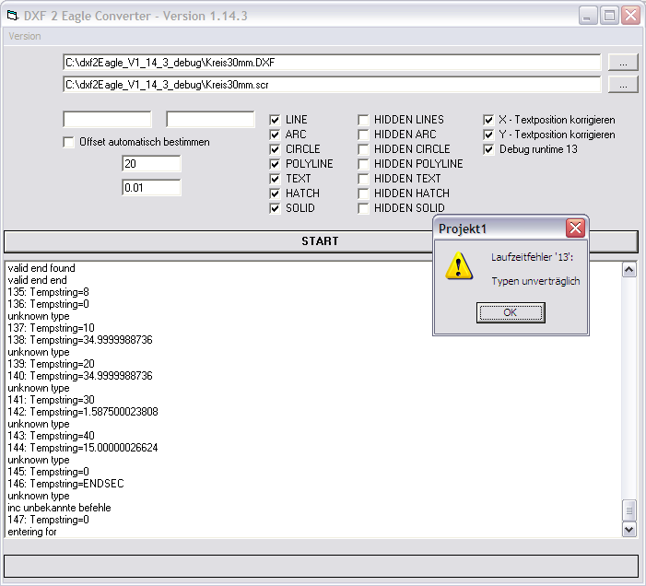Click the first empty offset field

click(107, 120)
